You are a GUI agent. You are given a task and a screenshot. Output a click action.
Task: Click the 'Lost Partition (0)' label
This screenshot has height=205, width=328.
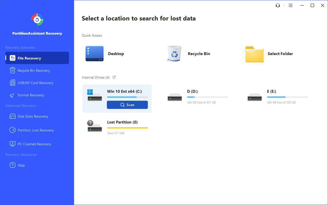point(122,122)
